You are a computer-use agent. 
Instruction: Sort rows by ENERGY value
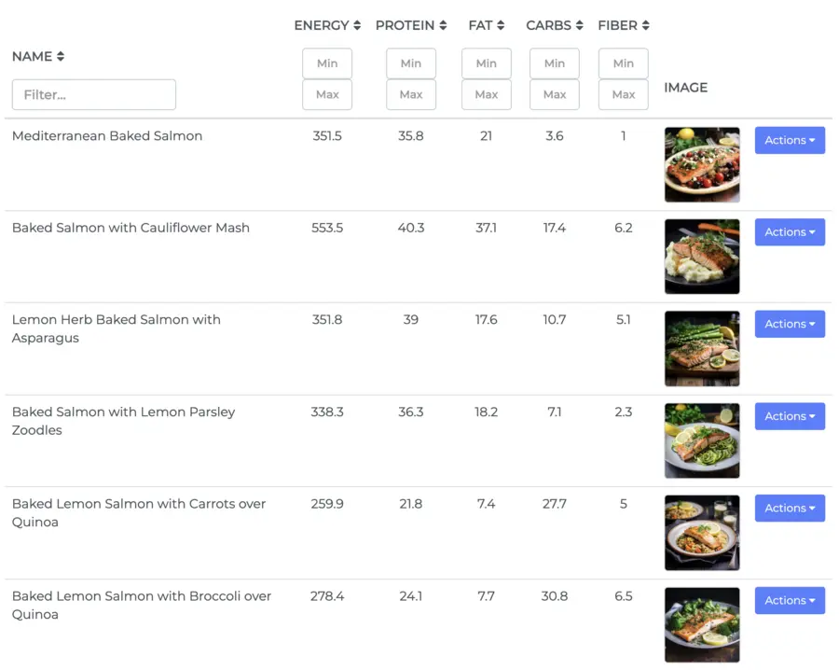pos(327,25)
